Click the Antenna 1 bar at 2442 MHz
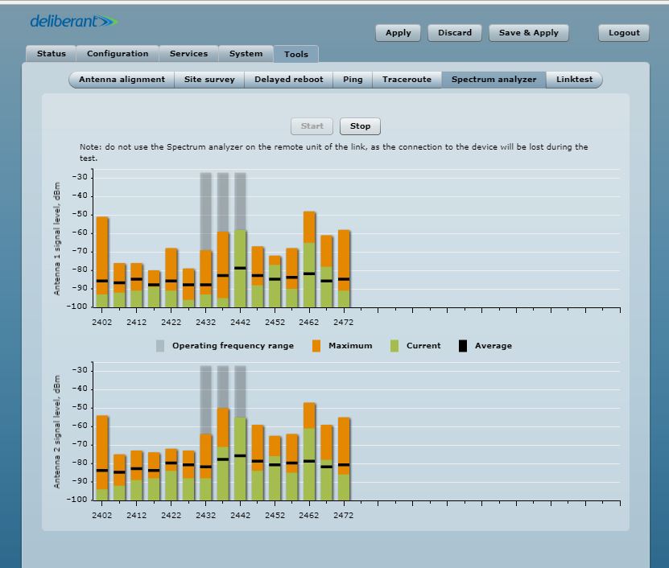This screenshot has height=568, width=669. tap(240, 269)
